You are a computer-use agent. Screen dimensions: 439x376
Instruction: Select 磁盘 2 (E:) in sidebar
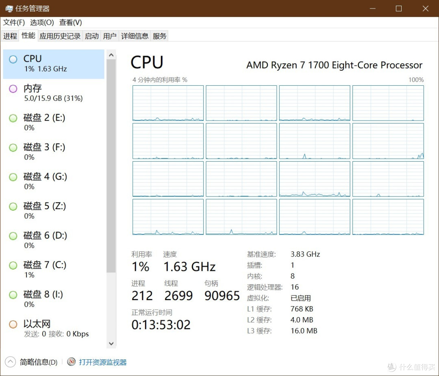coord(54,123)
